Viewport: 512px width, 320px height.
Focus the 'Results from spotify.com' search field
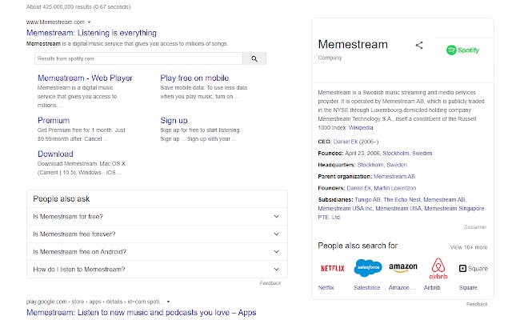coord(138,58)
